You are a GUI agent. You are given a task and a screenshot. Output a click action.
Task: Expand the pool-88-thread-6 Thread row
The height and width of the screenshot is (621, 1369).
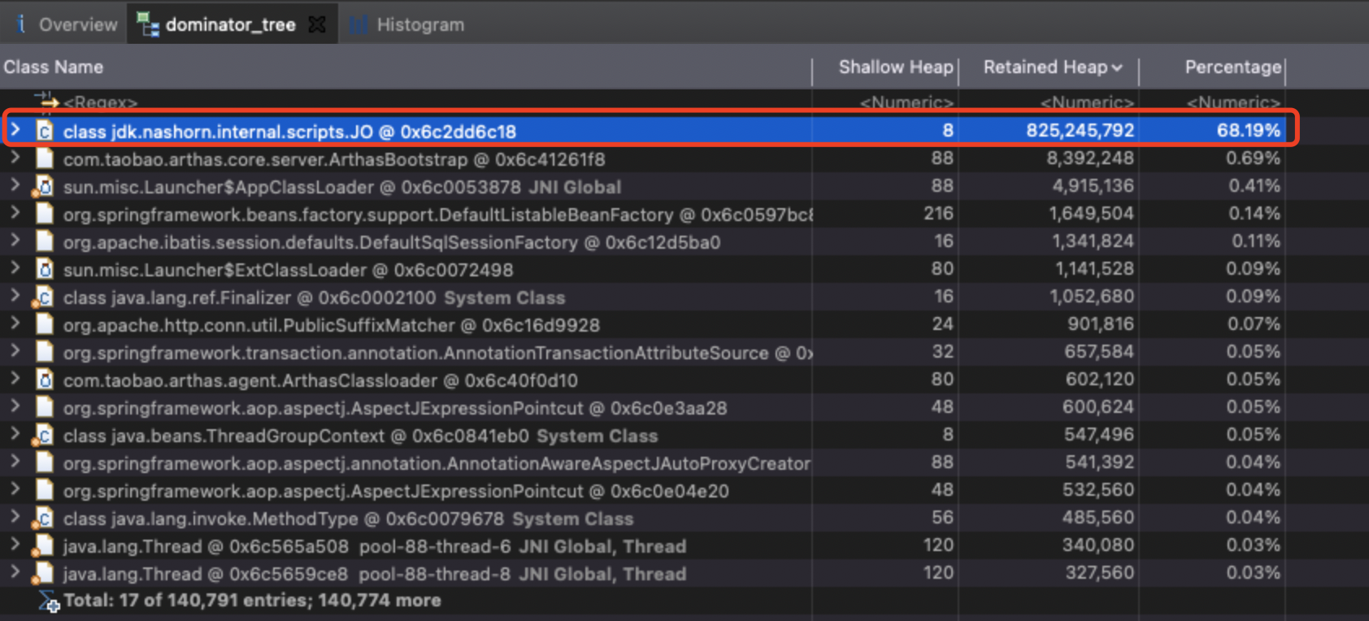click(15, 545)
